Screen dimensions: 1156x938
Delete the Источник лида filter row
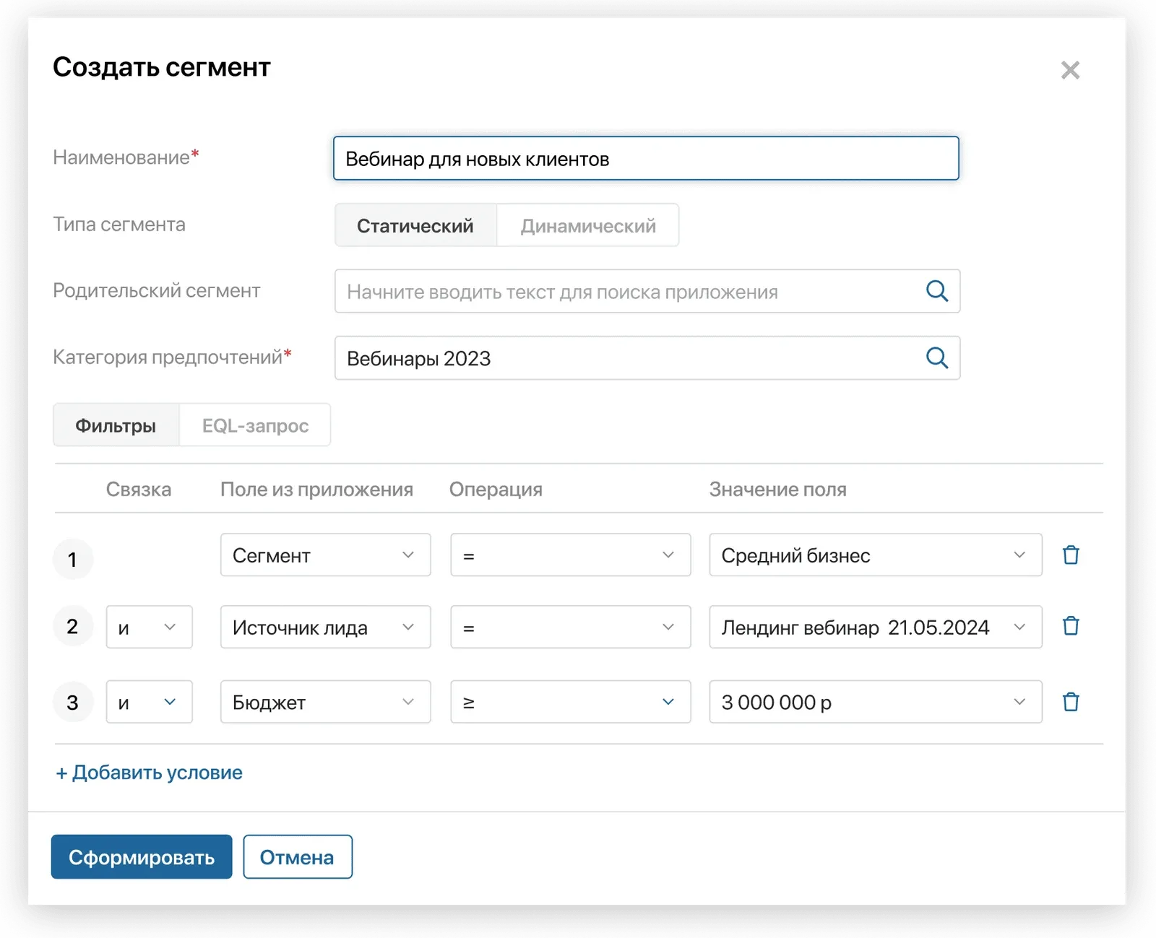pyautogui.click(x=1071, y=626)
